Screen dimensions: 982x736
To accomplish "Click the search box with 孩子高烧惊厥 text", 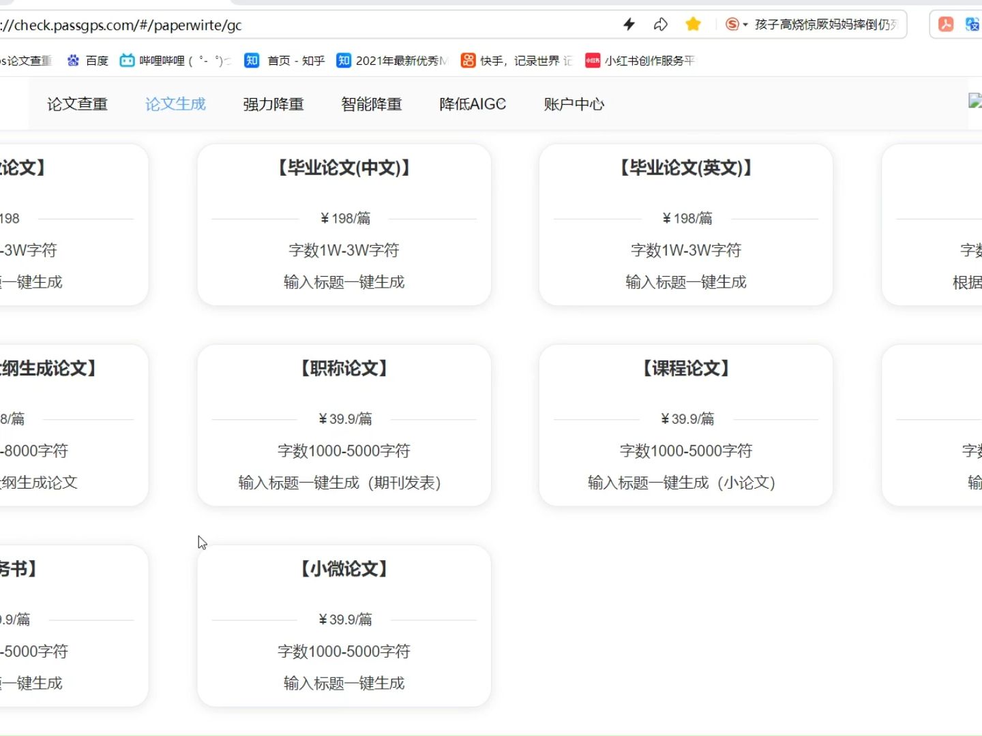I will [x=825, y=25].
